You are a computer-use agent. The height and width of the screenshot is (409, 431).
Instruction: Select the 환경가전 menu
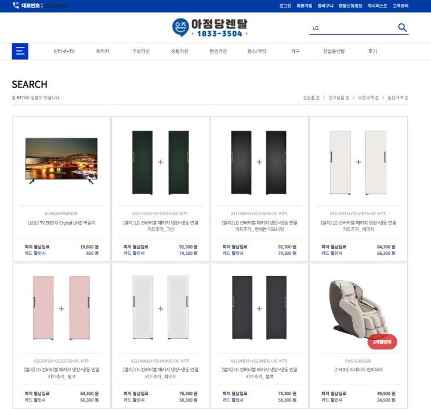[218, 52]
